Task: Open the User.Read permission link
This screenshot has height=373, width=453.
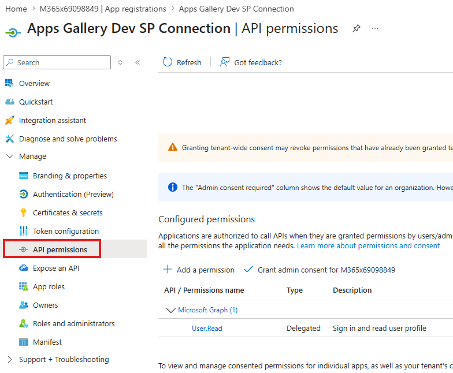Action: coord(207,328)
